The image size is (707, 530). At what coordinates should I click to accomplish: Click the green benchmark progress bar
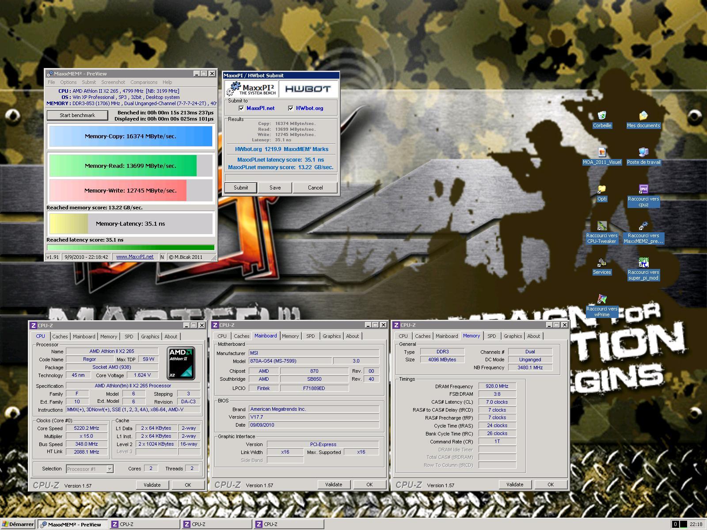click(131, 248)
